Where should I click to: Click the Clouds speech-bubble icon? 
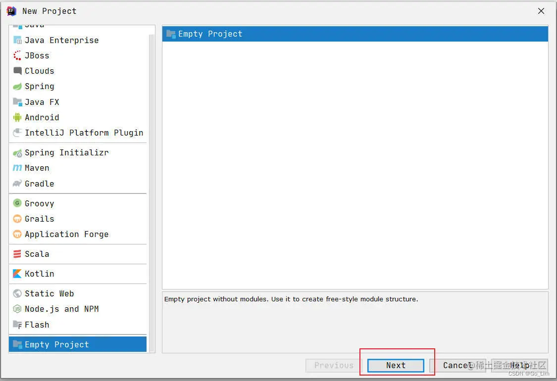(17, 71)
